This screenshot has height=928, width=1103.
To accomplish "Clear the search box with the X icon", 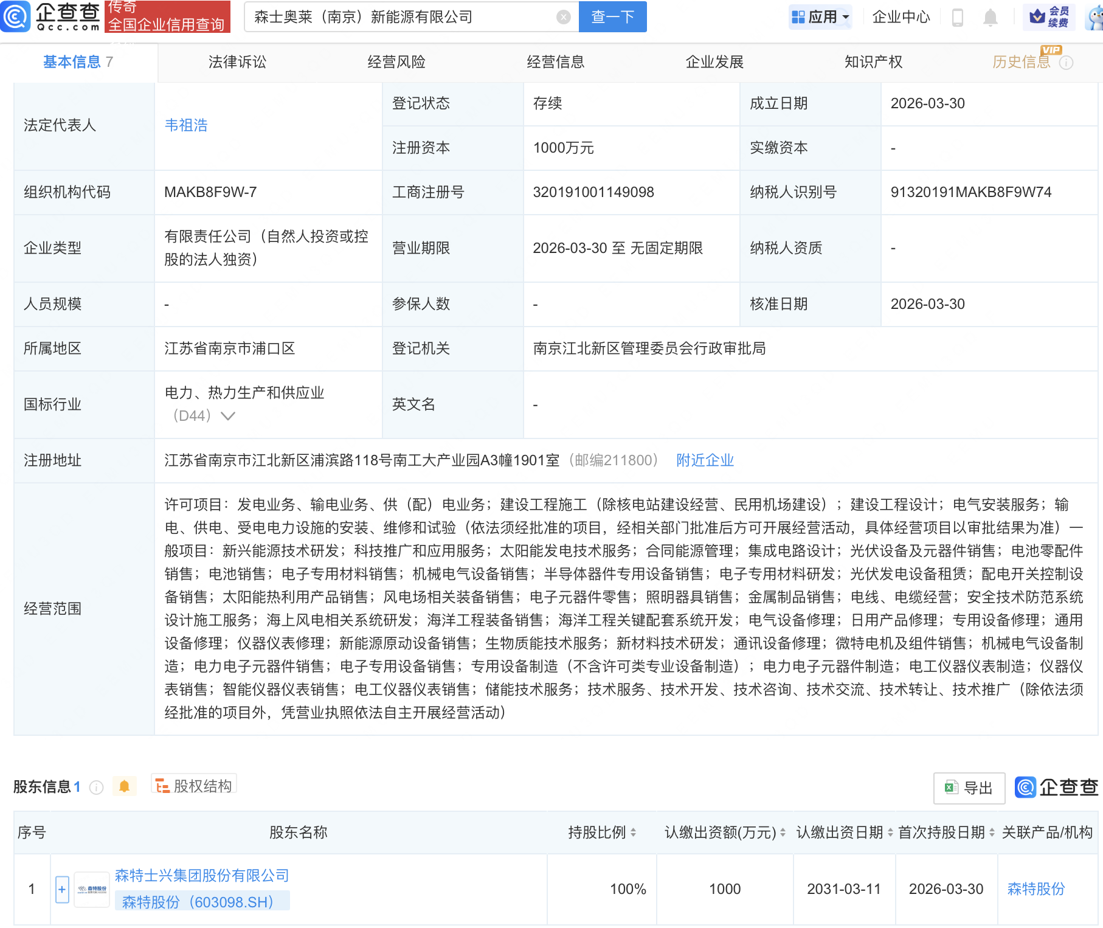I will pyautogui.click(x=564, y=16).
